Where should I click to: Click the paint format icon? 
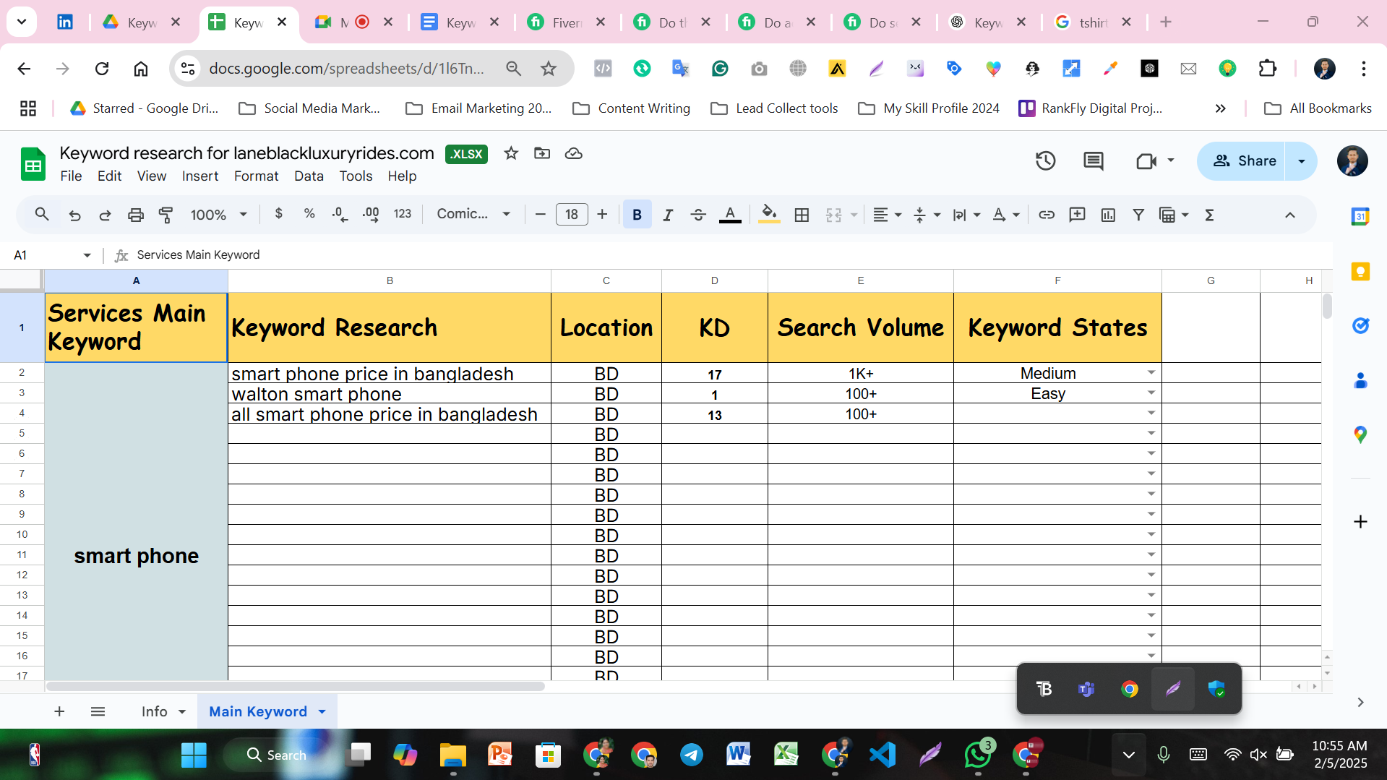[166, 215]
